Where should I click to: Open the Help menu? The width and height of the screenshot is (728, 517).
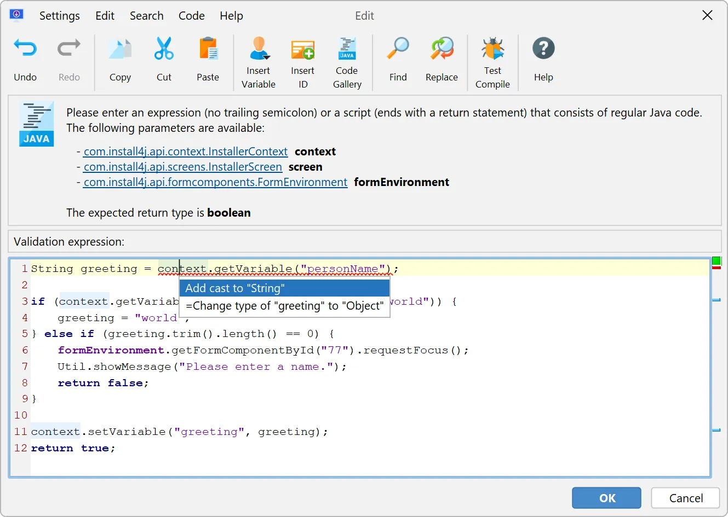[x=231, y=16]
